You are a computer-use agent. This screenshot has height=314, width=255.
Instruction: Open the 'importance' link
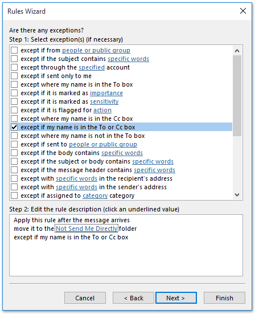[106, 93]
